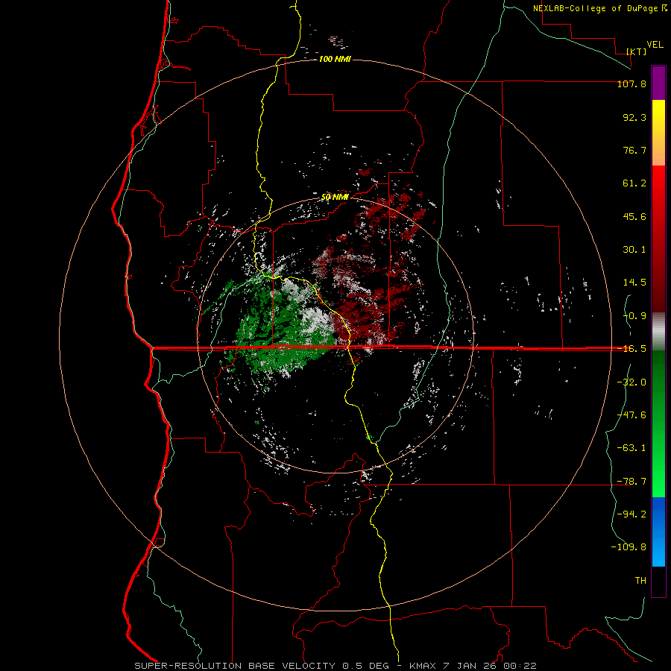This screenshot has width=671, height=671.
Task: Click the TH threshold label
Action: (640, 581)
